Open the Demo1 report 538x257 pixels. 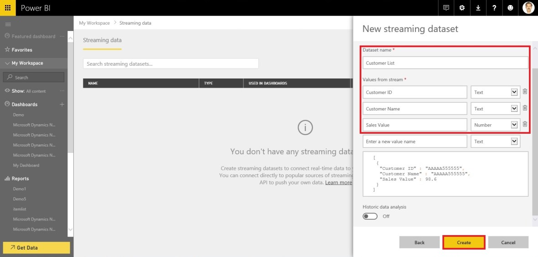pos(20,189)
